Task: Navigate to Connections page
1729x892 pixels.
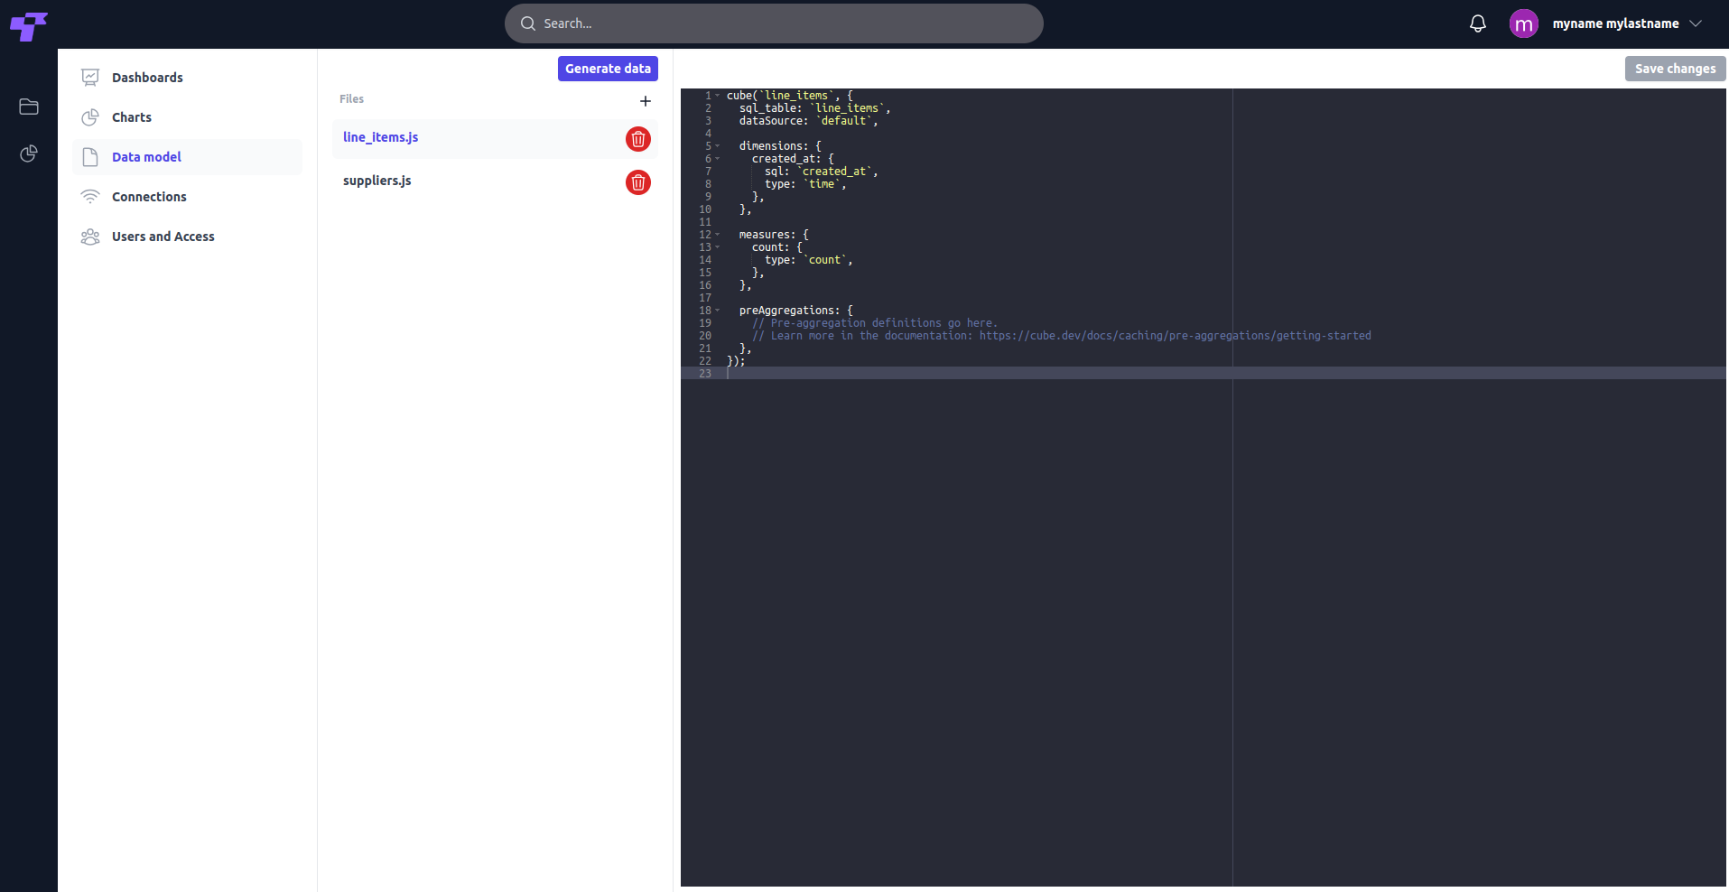Action: click(149, 197)
